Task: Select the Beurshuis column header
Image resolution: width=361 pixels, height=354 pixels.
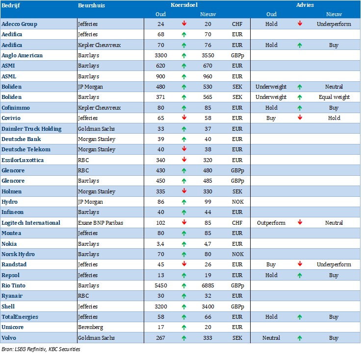Action: pos(91,5)
